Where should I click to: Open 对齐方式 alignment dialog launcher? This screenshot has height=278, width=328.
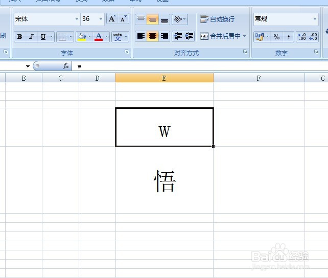click(245, 52)
